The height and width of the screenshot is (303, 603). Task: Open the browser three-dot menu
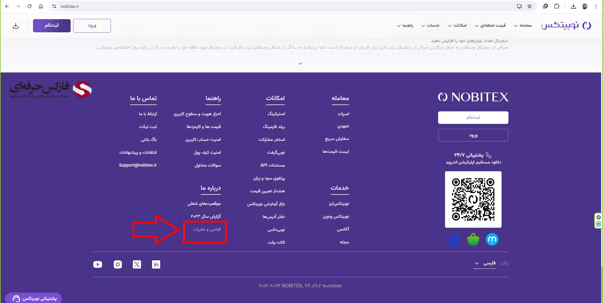pos(596,6)
